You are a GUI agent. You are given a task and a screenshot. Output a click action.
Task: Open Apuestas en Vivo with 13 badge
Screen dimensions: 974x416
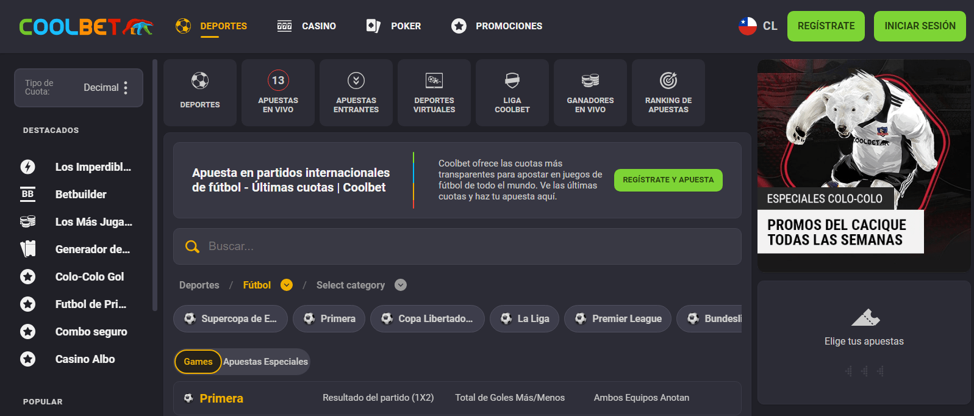coord(278,93)
